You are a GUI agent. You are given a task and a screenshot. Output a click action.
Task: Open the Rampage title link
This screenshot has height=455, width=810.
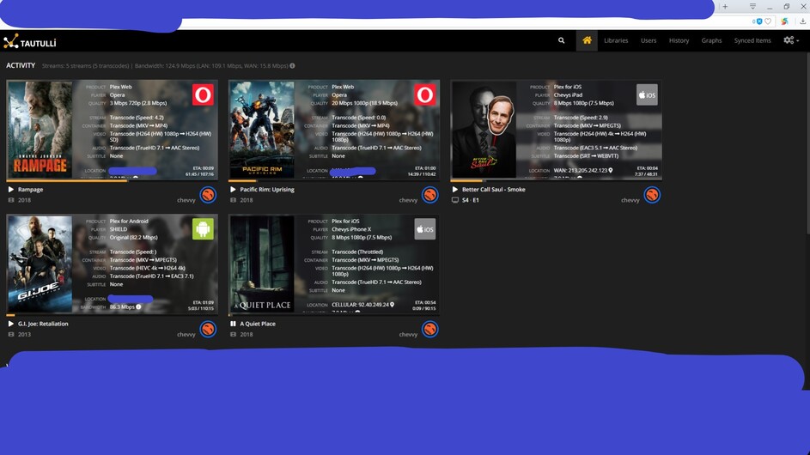pos(30,190)
